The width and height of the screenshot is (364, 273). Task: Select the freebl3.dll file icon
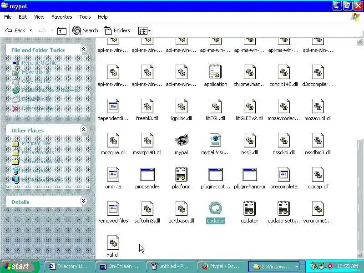(147, 106)
